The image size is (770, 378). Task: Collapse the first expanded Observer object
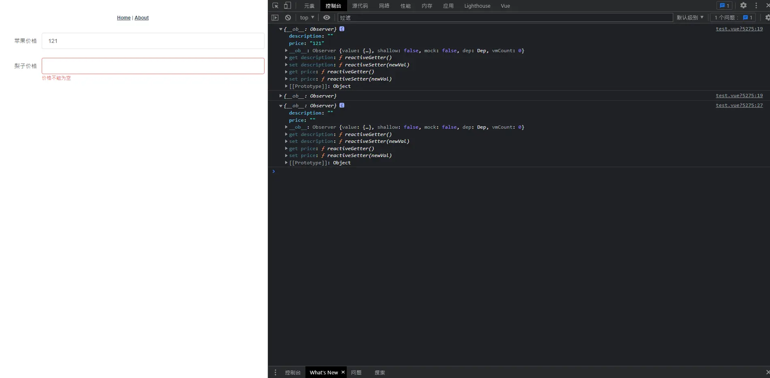pos(281,29)
